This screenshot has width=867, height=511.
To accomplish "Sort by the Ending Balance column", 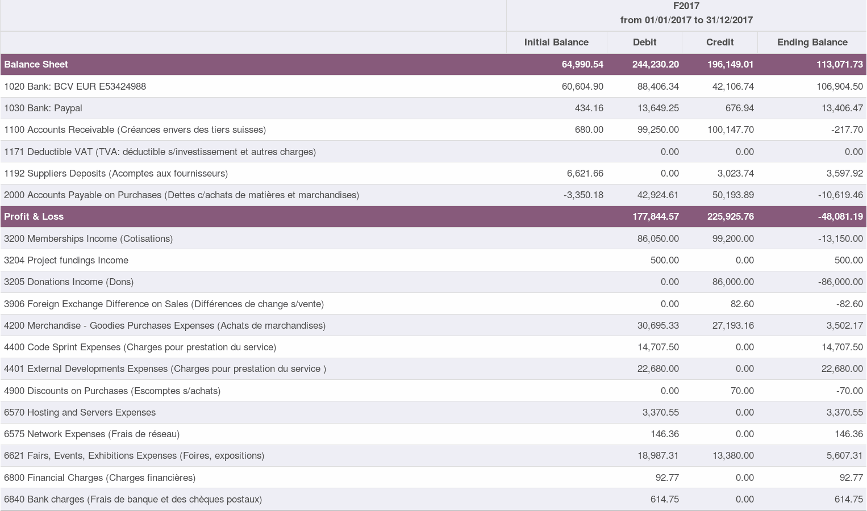I will point(812,42).
